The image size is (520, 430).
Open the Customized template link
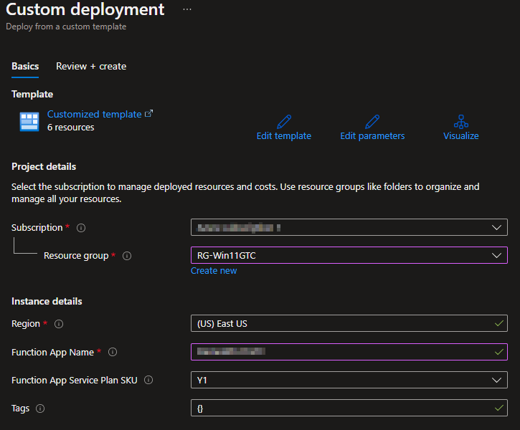[x=95, y=114]
